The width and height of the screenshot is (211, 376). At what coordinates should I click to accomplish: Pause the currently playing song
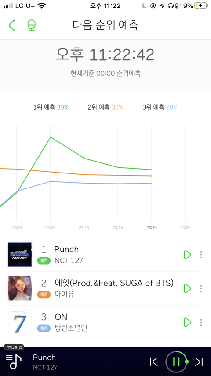click(176, 361)
